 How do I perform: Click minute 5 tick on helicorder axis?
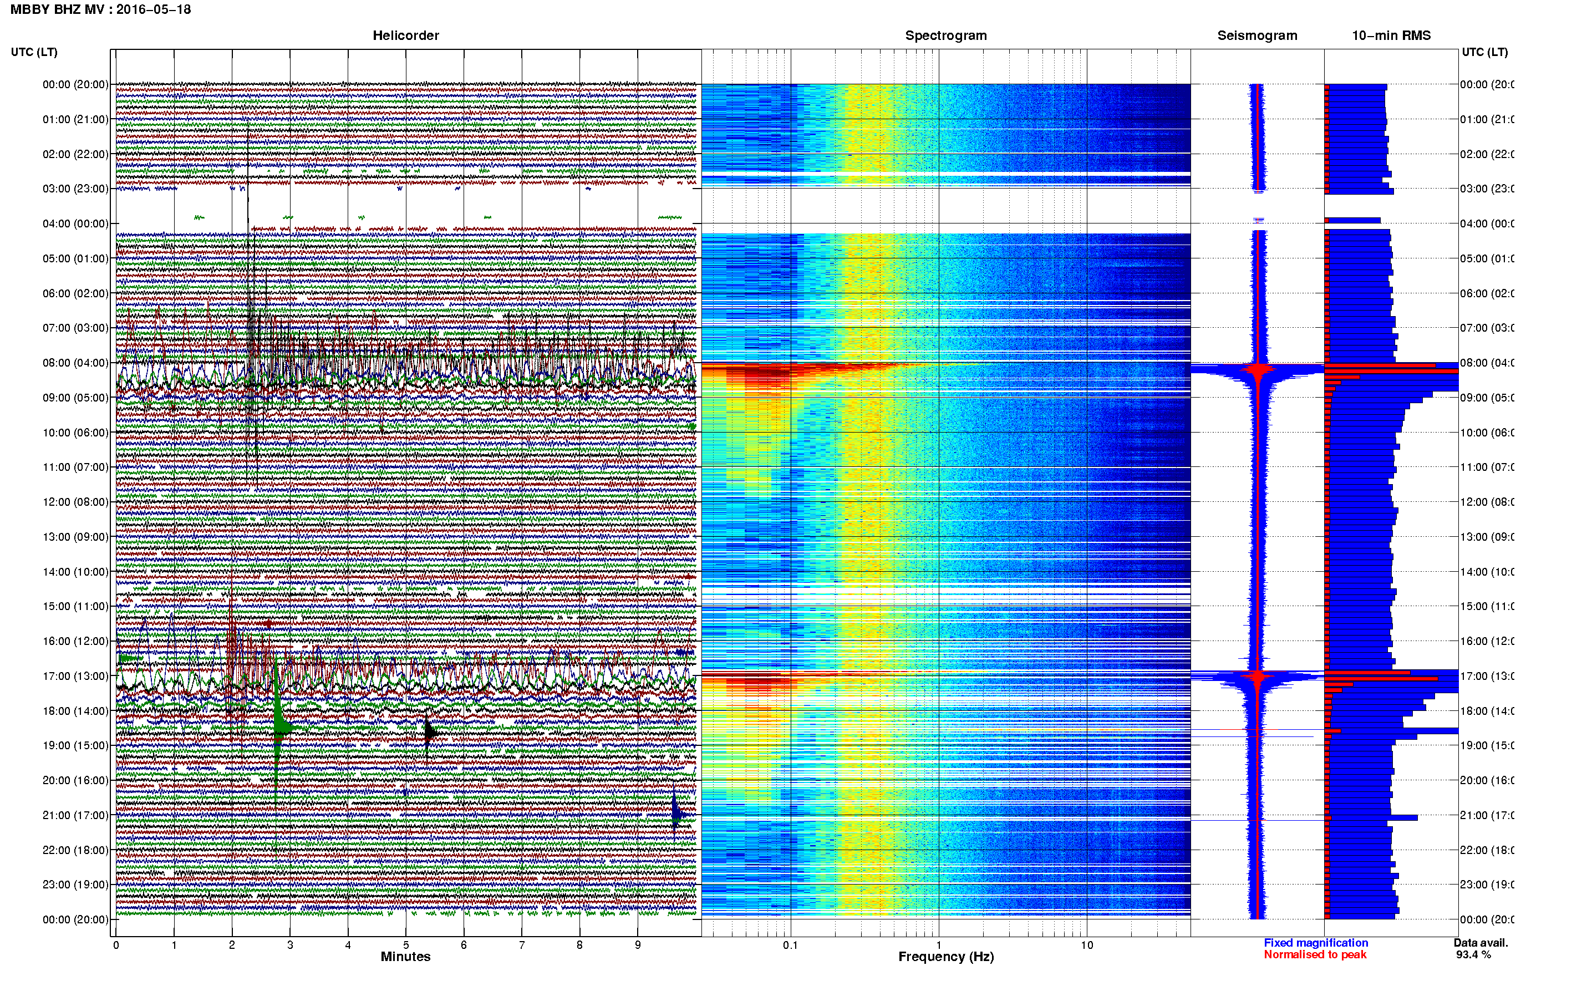click(405, 946)
